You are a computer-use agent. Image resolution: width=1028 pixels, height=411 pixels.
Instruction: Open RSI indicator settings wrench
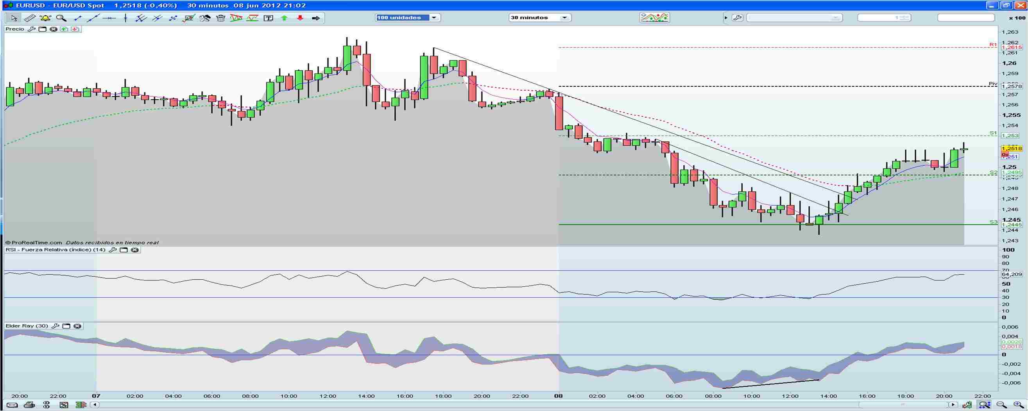pyautogui.click(x=113, y=249)
